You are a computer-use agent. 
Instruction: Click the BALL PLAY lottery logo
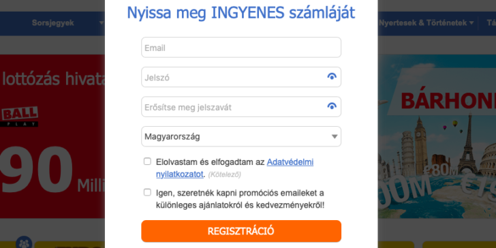point(19,117)
